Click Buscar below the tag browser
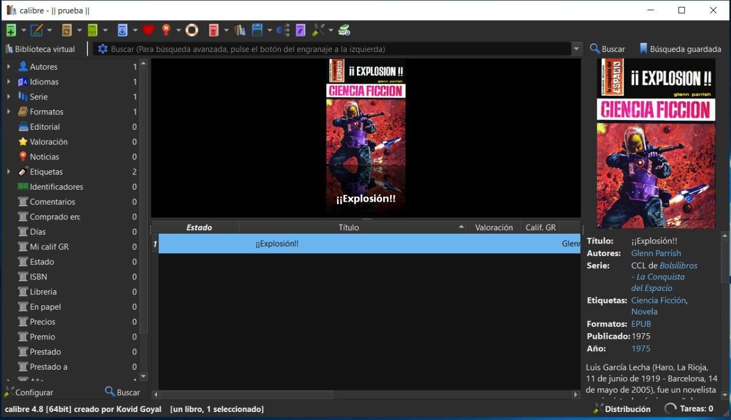This screenshot has height=420, width=731. point(123,393)
